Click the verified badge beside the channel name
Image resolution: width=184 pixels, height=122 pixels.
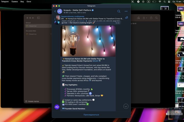tap(93, 10)
